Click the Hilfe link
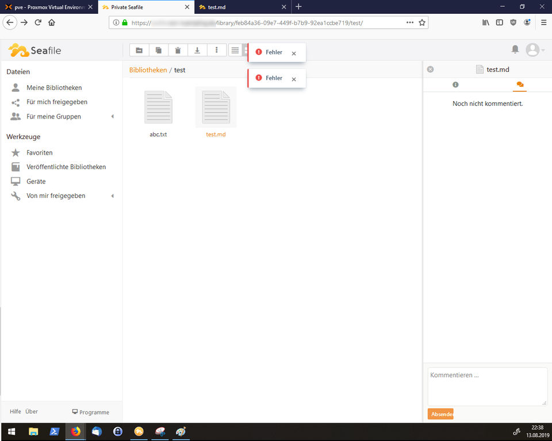 click(x=15, y=412)
